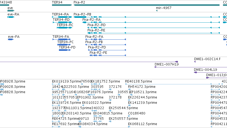This screenshot has width=227, height=128.
Task: Select clone DME1-004L19
Action: pyautogui.click(x=205, y=70)
